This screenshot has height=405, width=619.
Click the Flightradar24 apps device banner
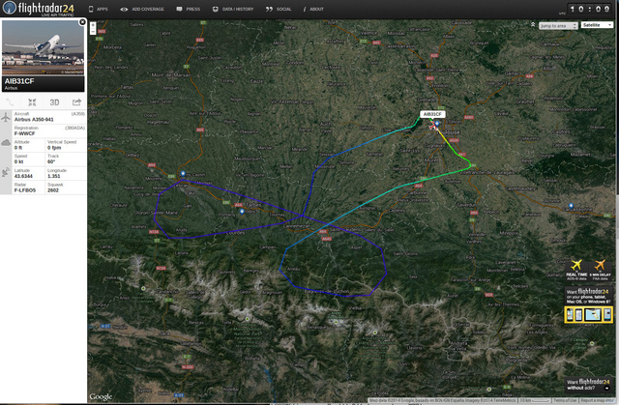coord(588,314)
